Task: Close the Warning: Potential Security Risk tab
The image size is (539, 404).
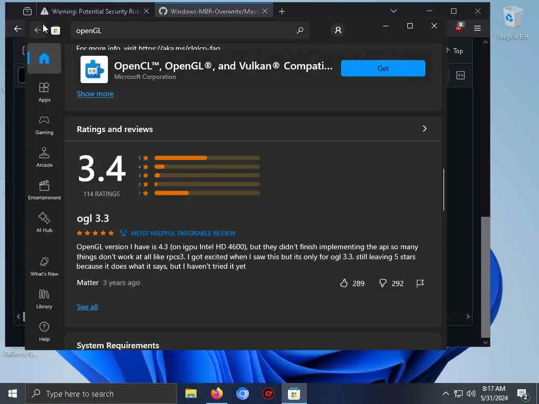Action: (146, 12)
